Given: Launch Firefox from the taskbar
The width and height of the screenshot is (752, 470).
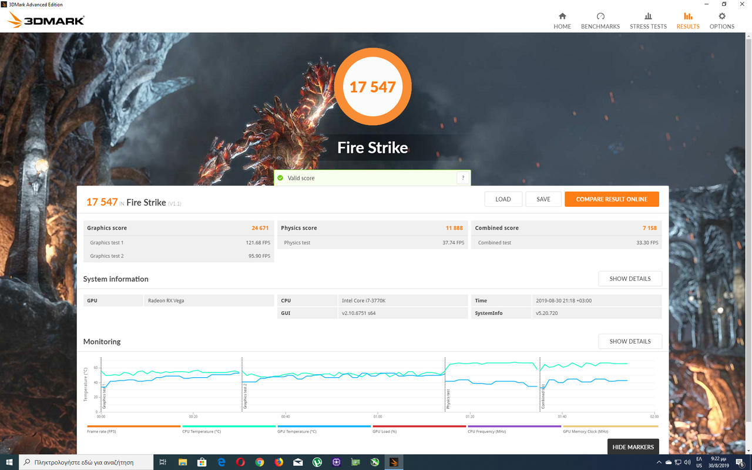Looking at the screenshot, I should [278, 462].
